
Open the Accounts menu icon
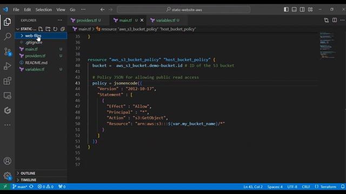(7, 161)
